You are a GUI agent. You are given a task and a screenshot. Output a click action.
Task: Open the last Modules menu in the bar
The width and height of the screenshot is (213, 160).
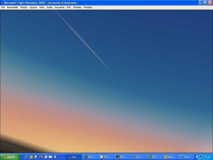tap(88, 7)
